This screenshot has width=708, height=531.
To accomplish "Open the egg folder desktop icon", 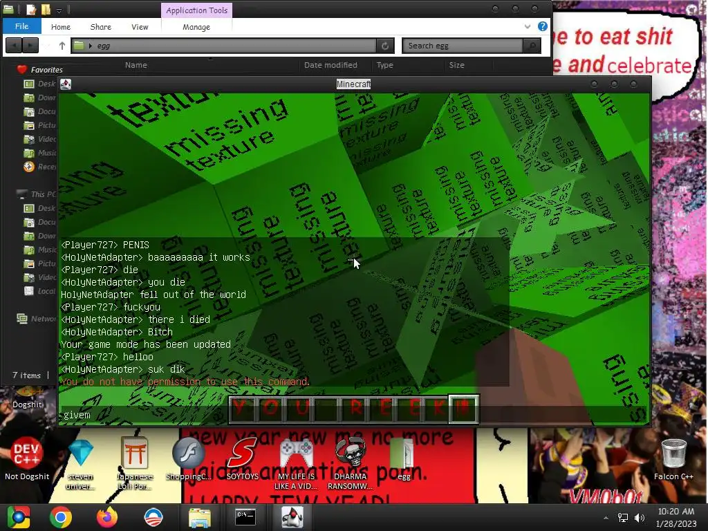I will [403, 459].
